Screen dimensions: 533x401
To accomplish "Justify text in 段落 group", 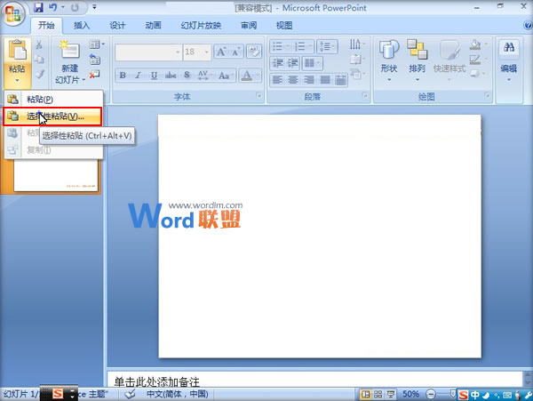I will (325, 80).
